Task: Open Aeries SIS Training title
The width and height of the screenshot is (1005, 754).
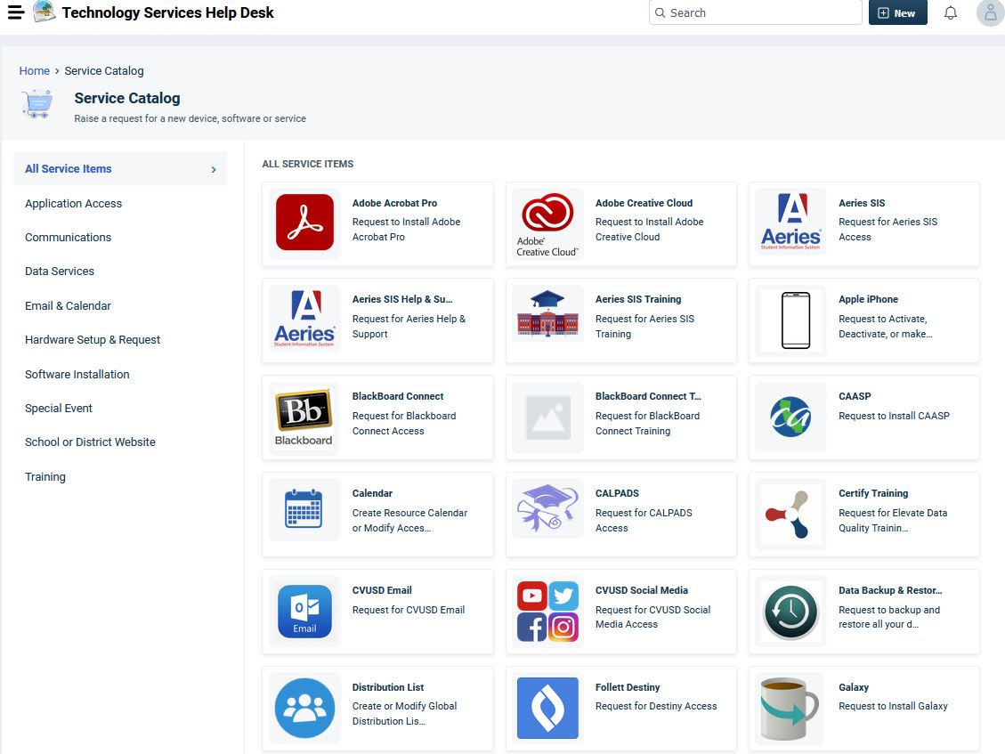Action: [x=637, y=299]
